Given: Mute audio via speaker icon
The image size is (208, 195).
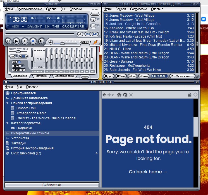Looking at the screenshot, I should coord(51,43).
